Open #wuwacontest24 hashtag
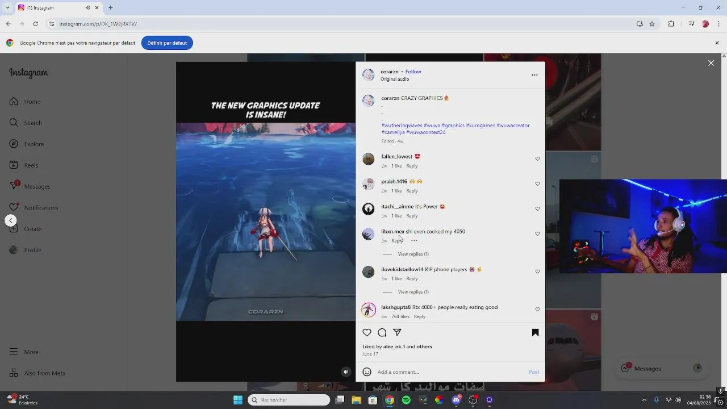The image size is (727, 409). (x=426, y=132)
